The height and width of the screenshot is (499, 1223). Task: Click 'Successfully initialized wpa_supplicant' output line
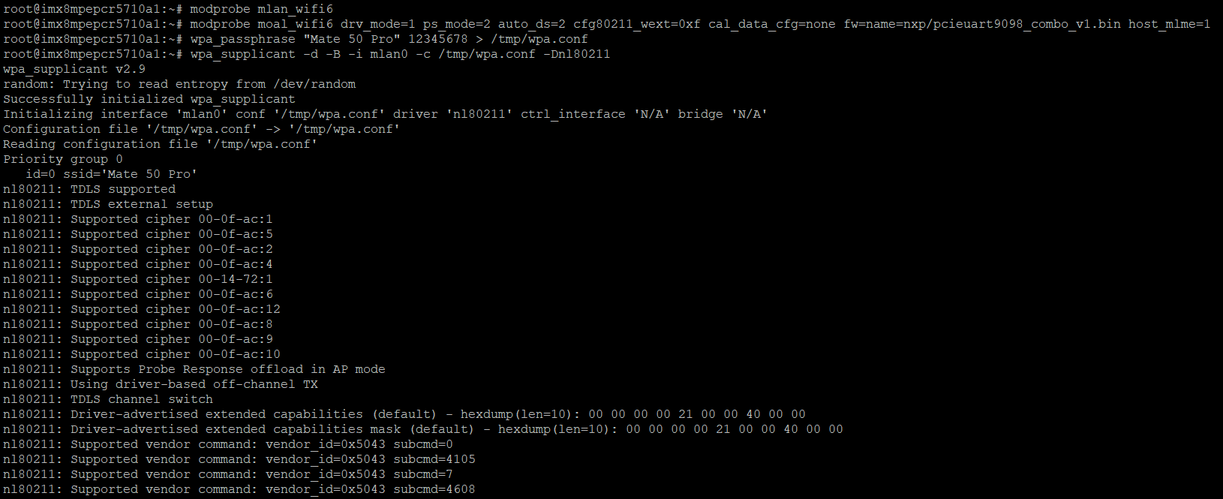tap(149, 99)
